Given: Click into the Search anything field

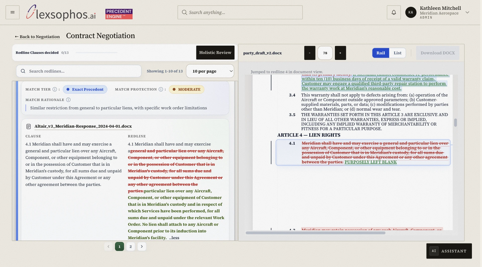Looking at the screenshot, I should point(240,12).
